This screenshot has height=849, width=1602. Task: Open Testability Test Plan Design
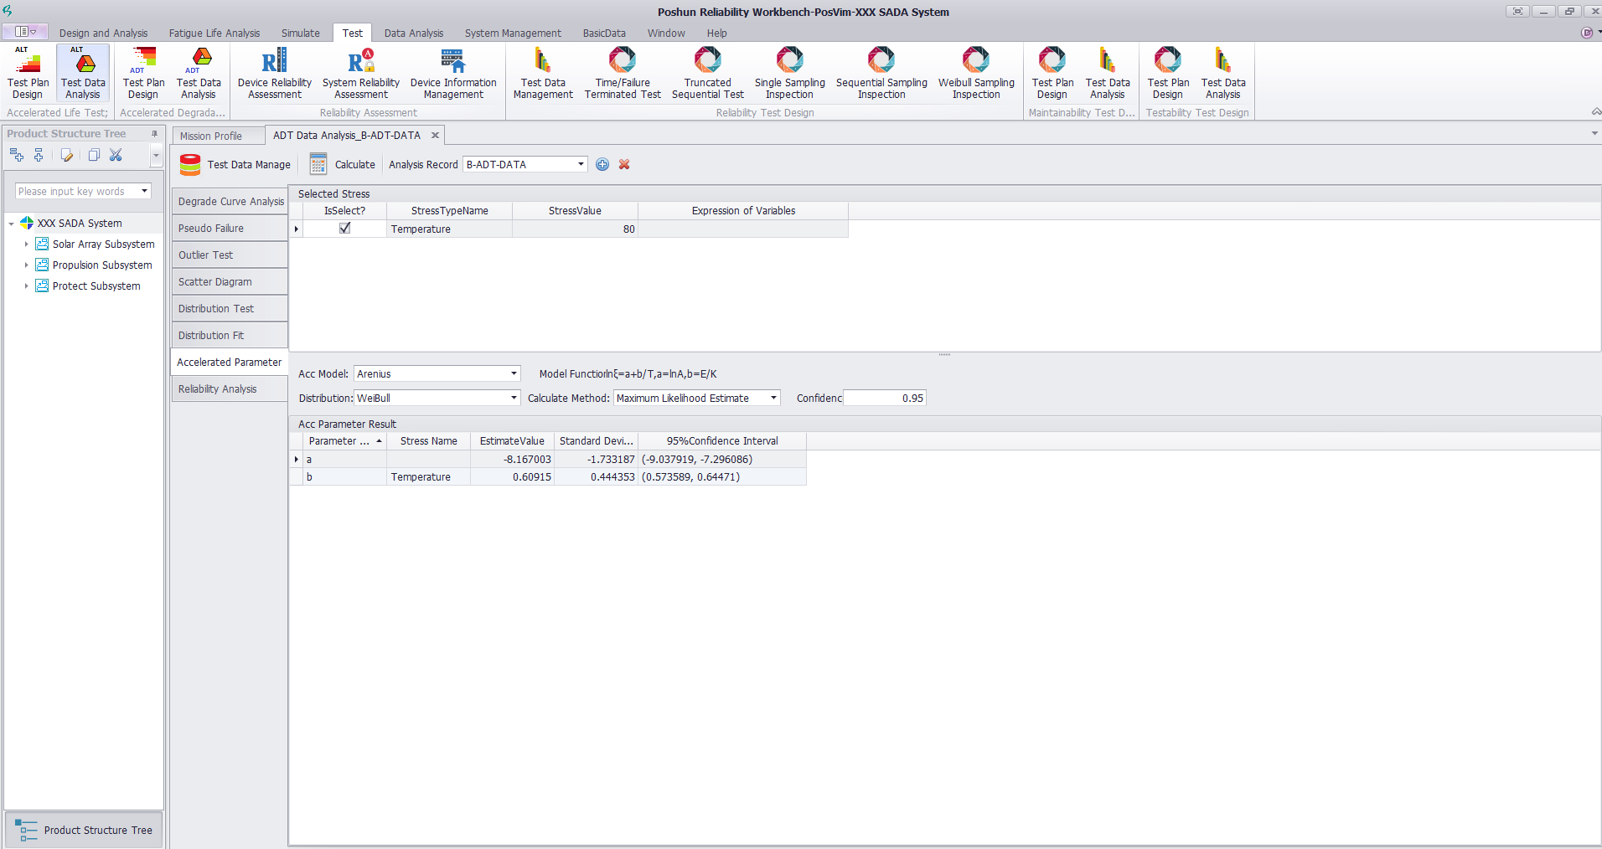pyautogui.click(x=1168, y=73)
